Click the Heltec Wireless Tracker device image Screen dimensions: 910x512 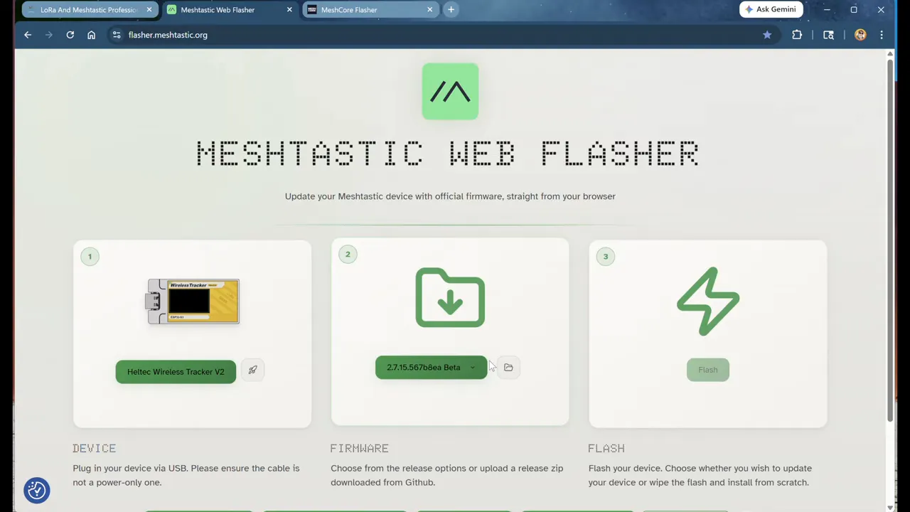(x=193, y=302)
